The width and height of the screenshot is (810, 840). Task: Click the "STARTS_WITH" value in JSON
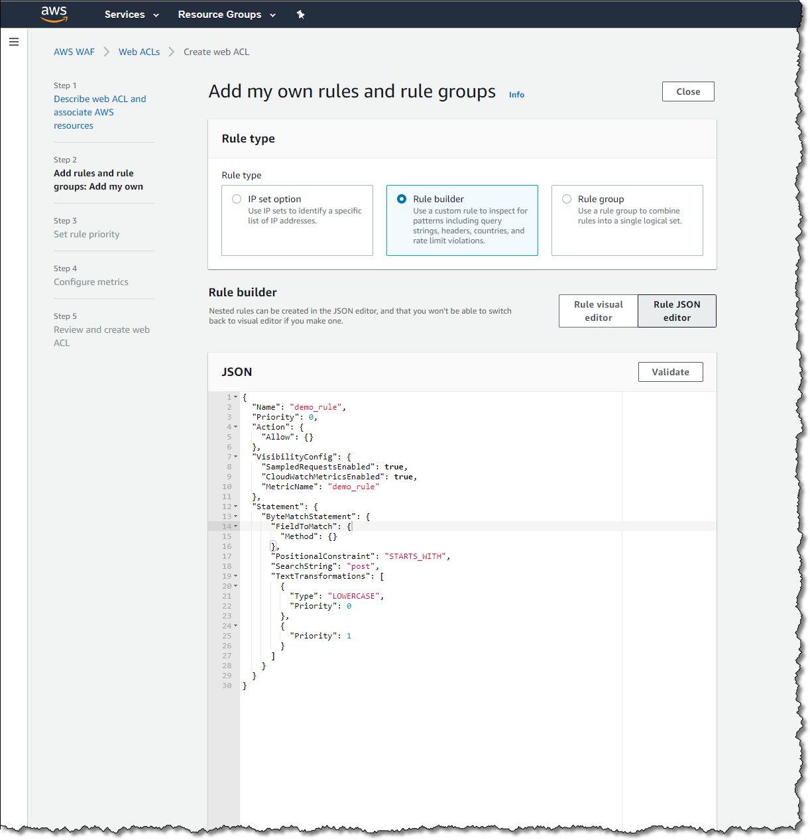tap(415, 556)
